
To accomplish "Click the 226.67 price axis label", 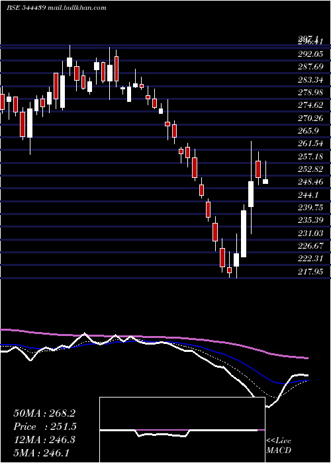I will coord(310,246).
